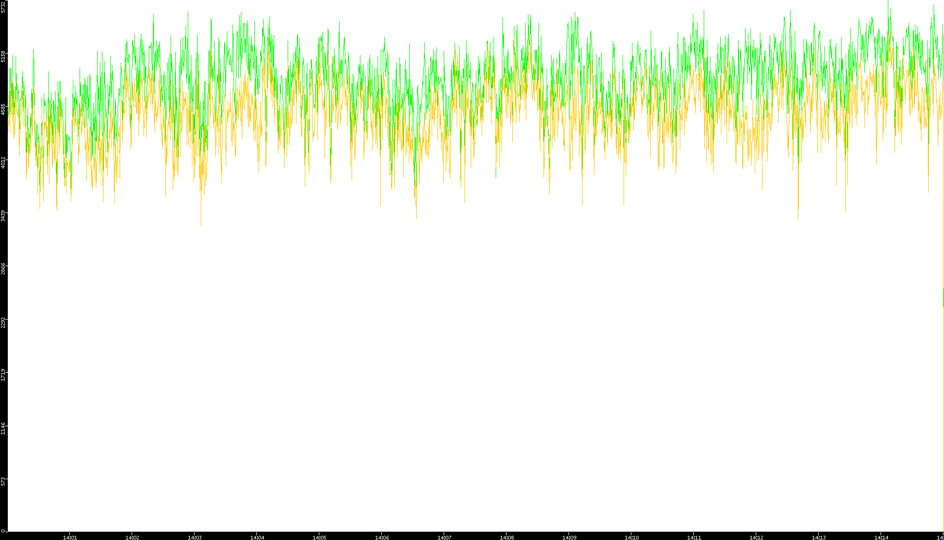Viewport: 944px width, 540px height.
Task: Click the 5732 maximum value axis label
Action: click(x=4, y=6)
